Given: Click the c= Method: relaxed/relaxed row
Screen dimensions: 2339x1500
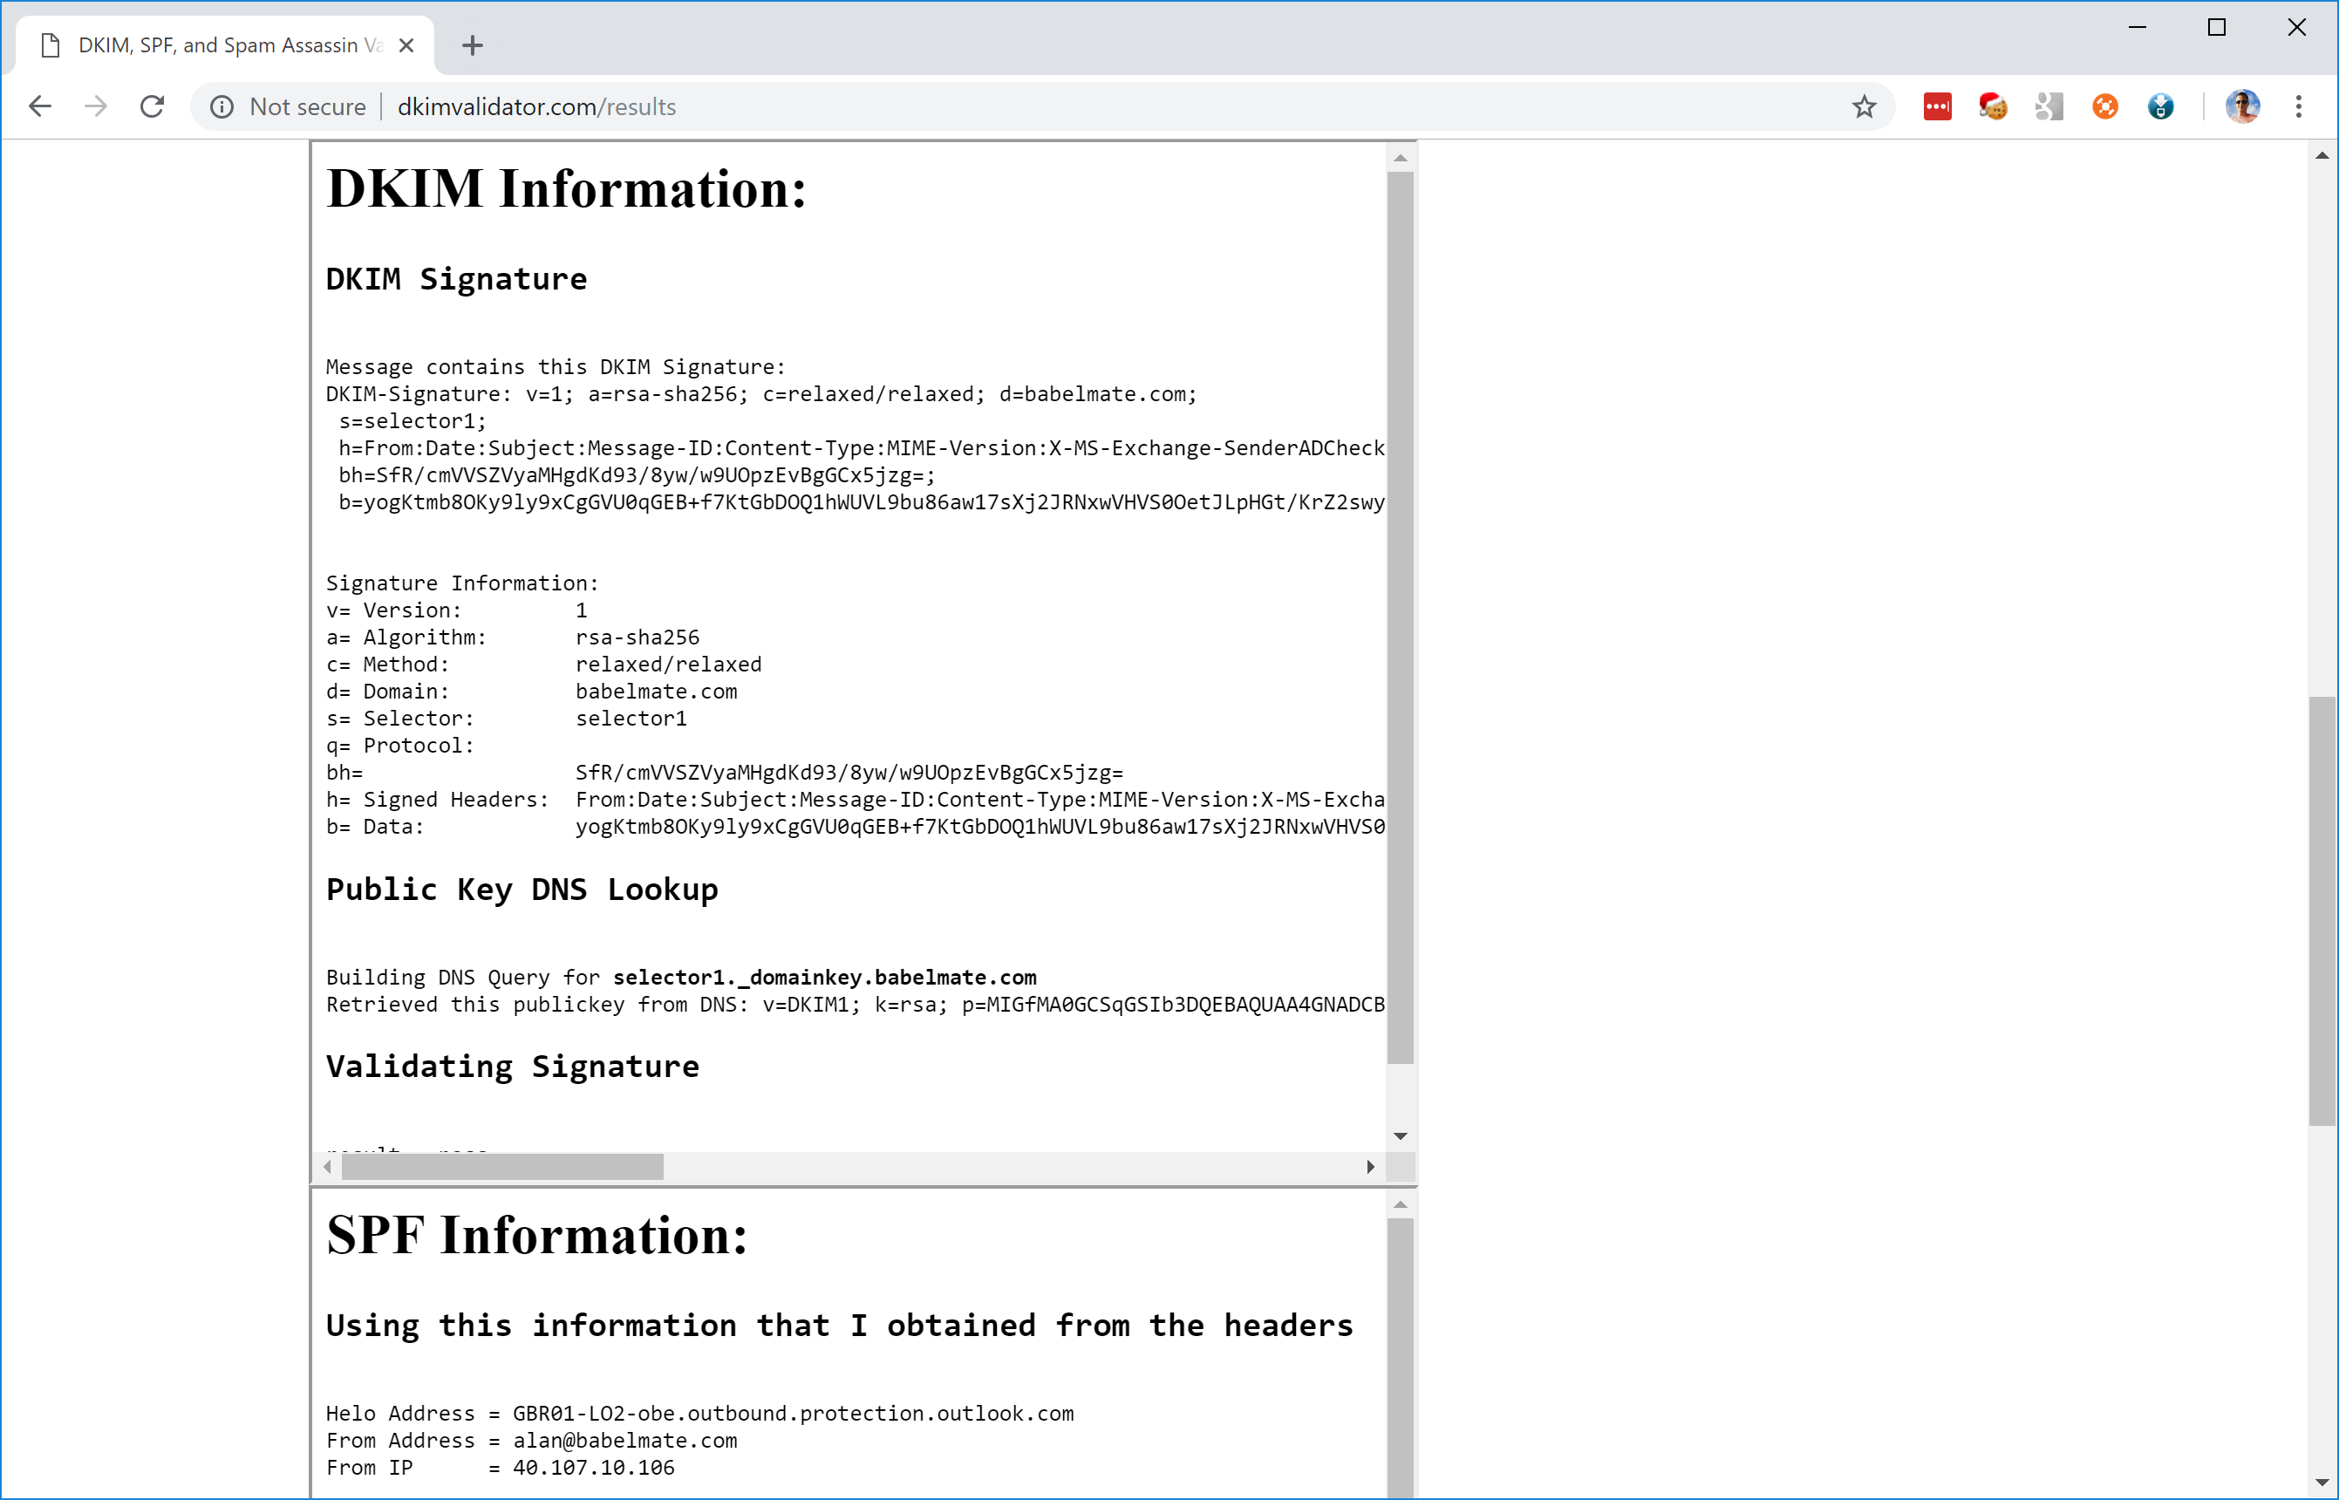Looking at the screenshot, I should point(544,665).
